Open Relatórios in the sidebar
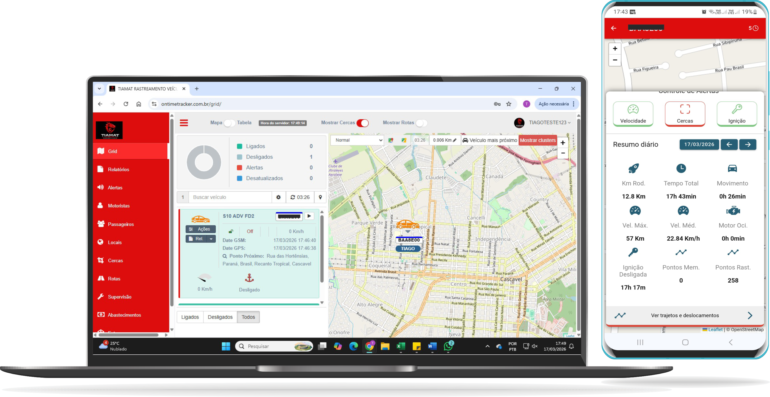 (118, 169)
